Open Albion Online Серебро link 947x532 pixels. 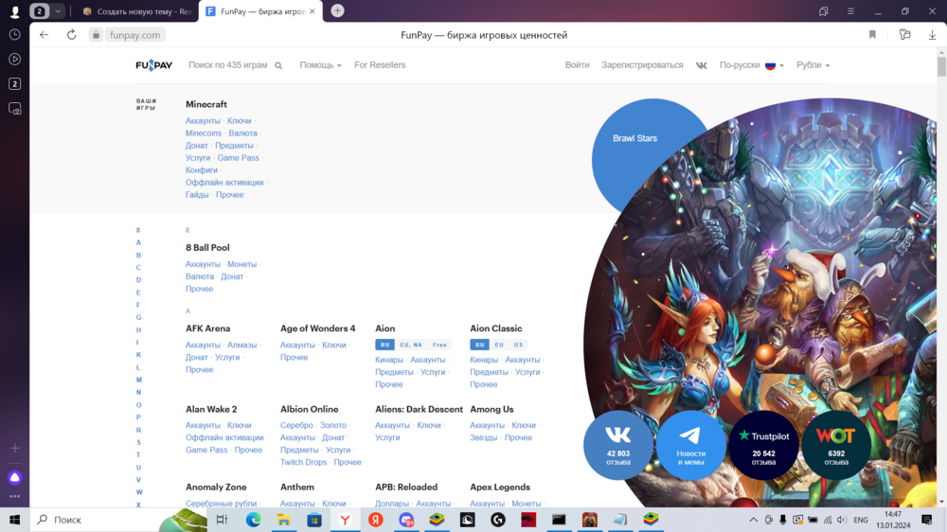click(x=296, y=425)
